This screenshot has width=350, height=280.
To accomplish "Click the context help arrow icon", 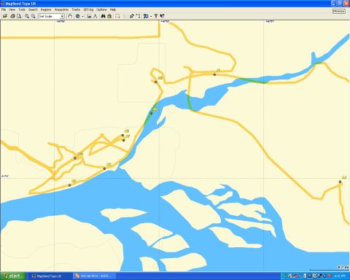I will [162, 16].
